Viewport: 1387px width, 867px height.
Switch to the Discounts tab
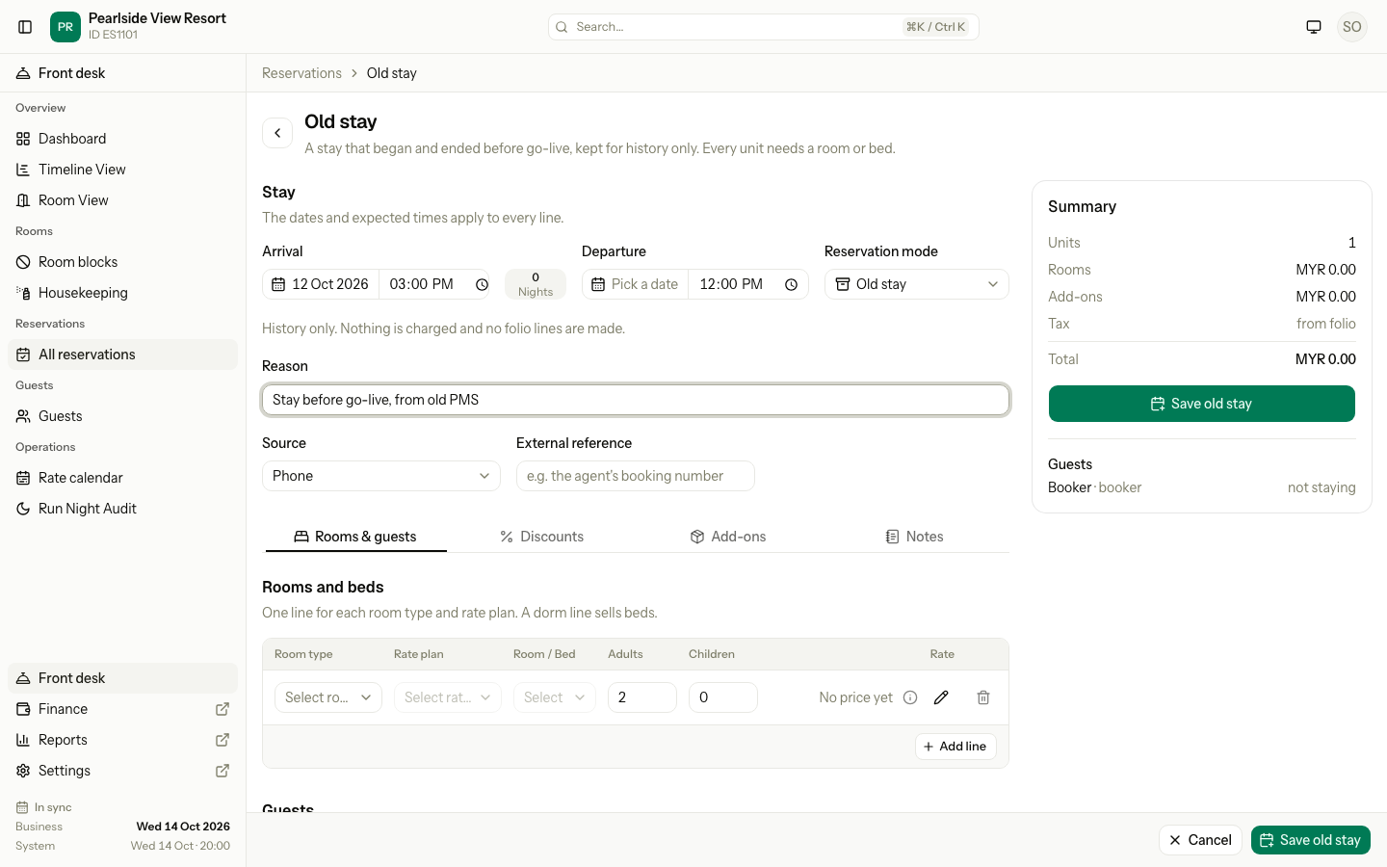point(541,537)
